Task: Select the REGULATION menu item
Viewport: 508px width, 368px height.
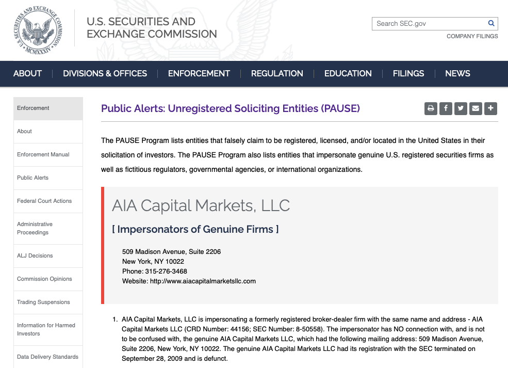Action: coord(277,73)
